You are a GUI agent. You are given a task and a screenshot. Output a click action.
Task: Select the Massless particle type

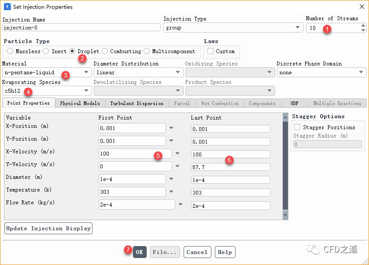pyautogui.click(x=10, y=51)
